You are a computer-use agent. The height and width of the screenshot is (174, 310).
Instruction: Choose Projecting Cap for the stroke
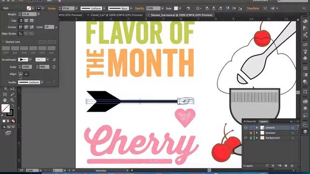31,20
